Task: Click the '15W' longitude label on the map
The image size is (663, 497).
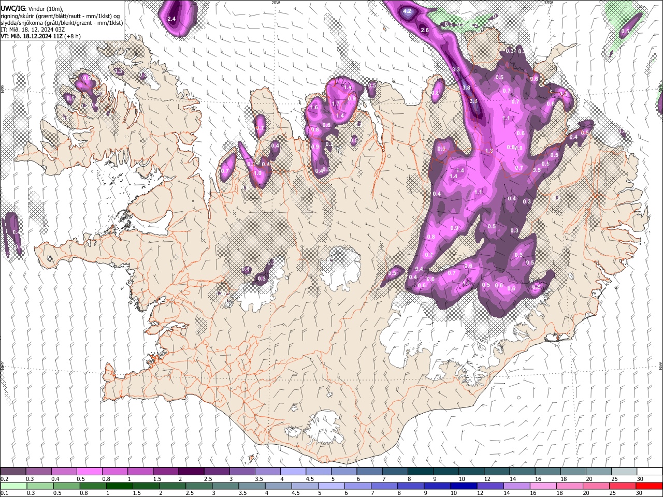Action: [x=549, y=3]
